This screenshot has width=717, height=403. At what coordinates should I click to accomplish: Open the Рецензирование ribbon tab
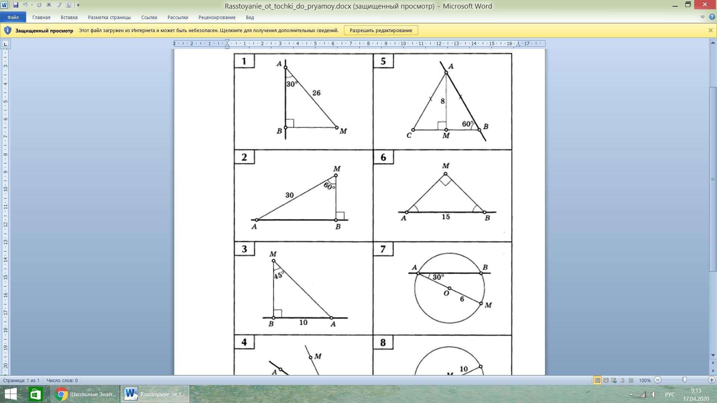tap(217, 17)
